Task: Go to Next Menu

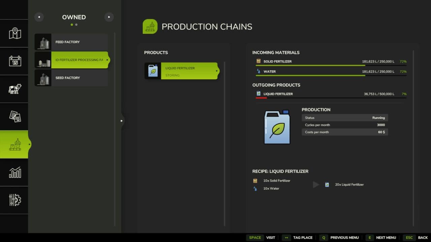Action: [x=381, y=238]
